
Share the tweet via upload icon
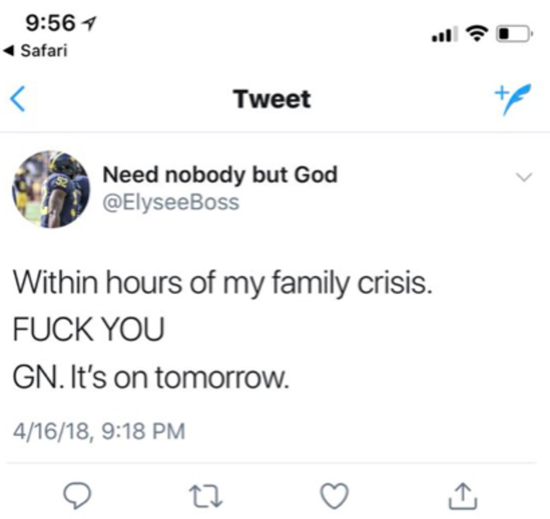point(462,496)
